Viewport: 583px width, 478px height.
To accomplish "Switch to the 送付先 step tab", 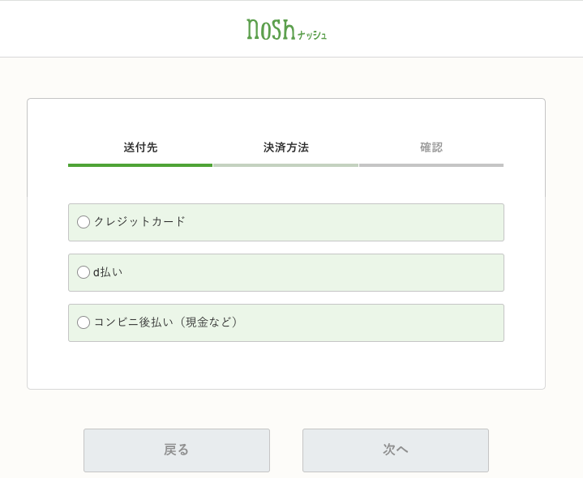I will 140,147.
